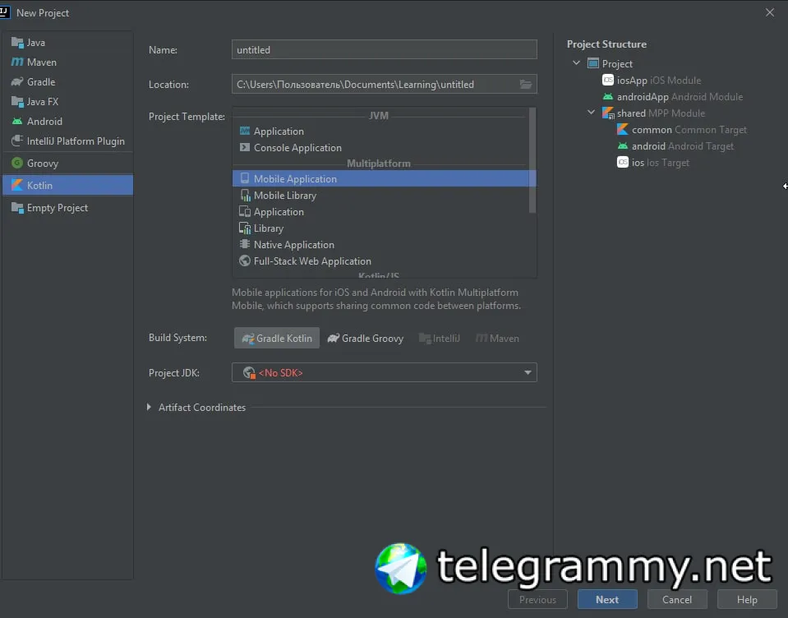This screenshot has height=618, width=788.
Task: Collapse the shared MPP Module node
Action: (591, 113)
